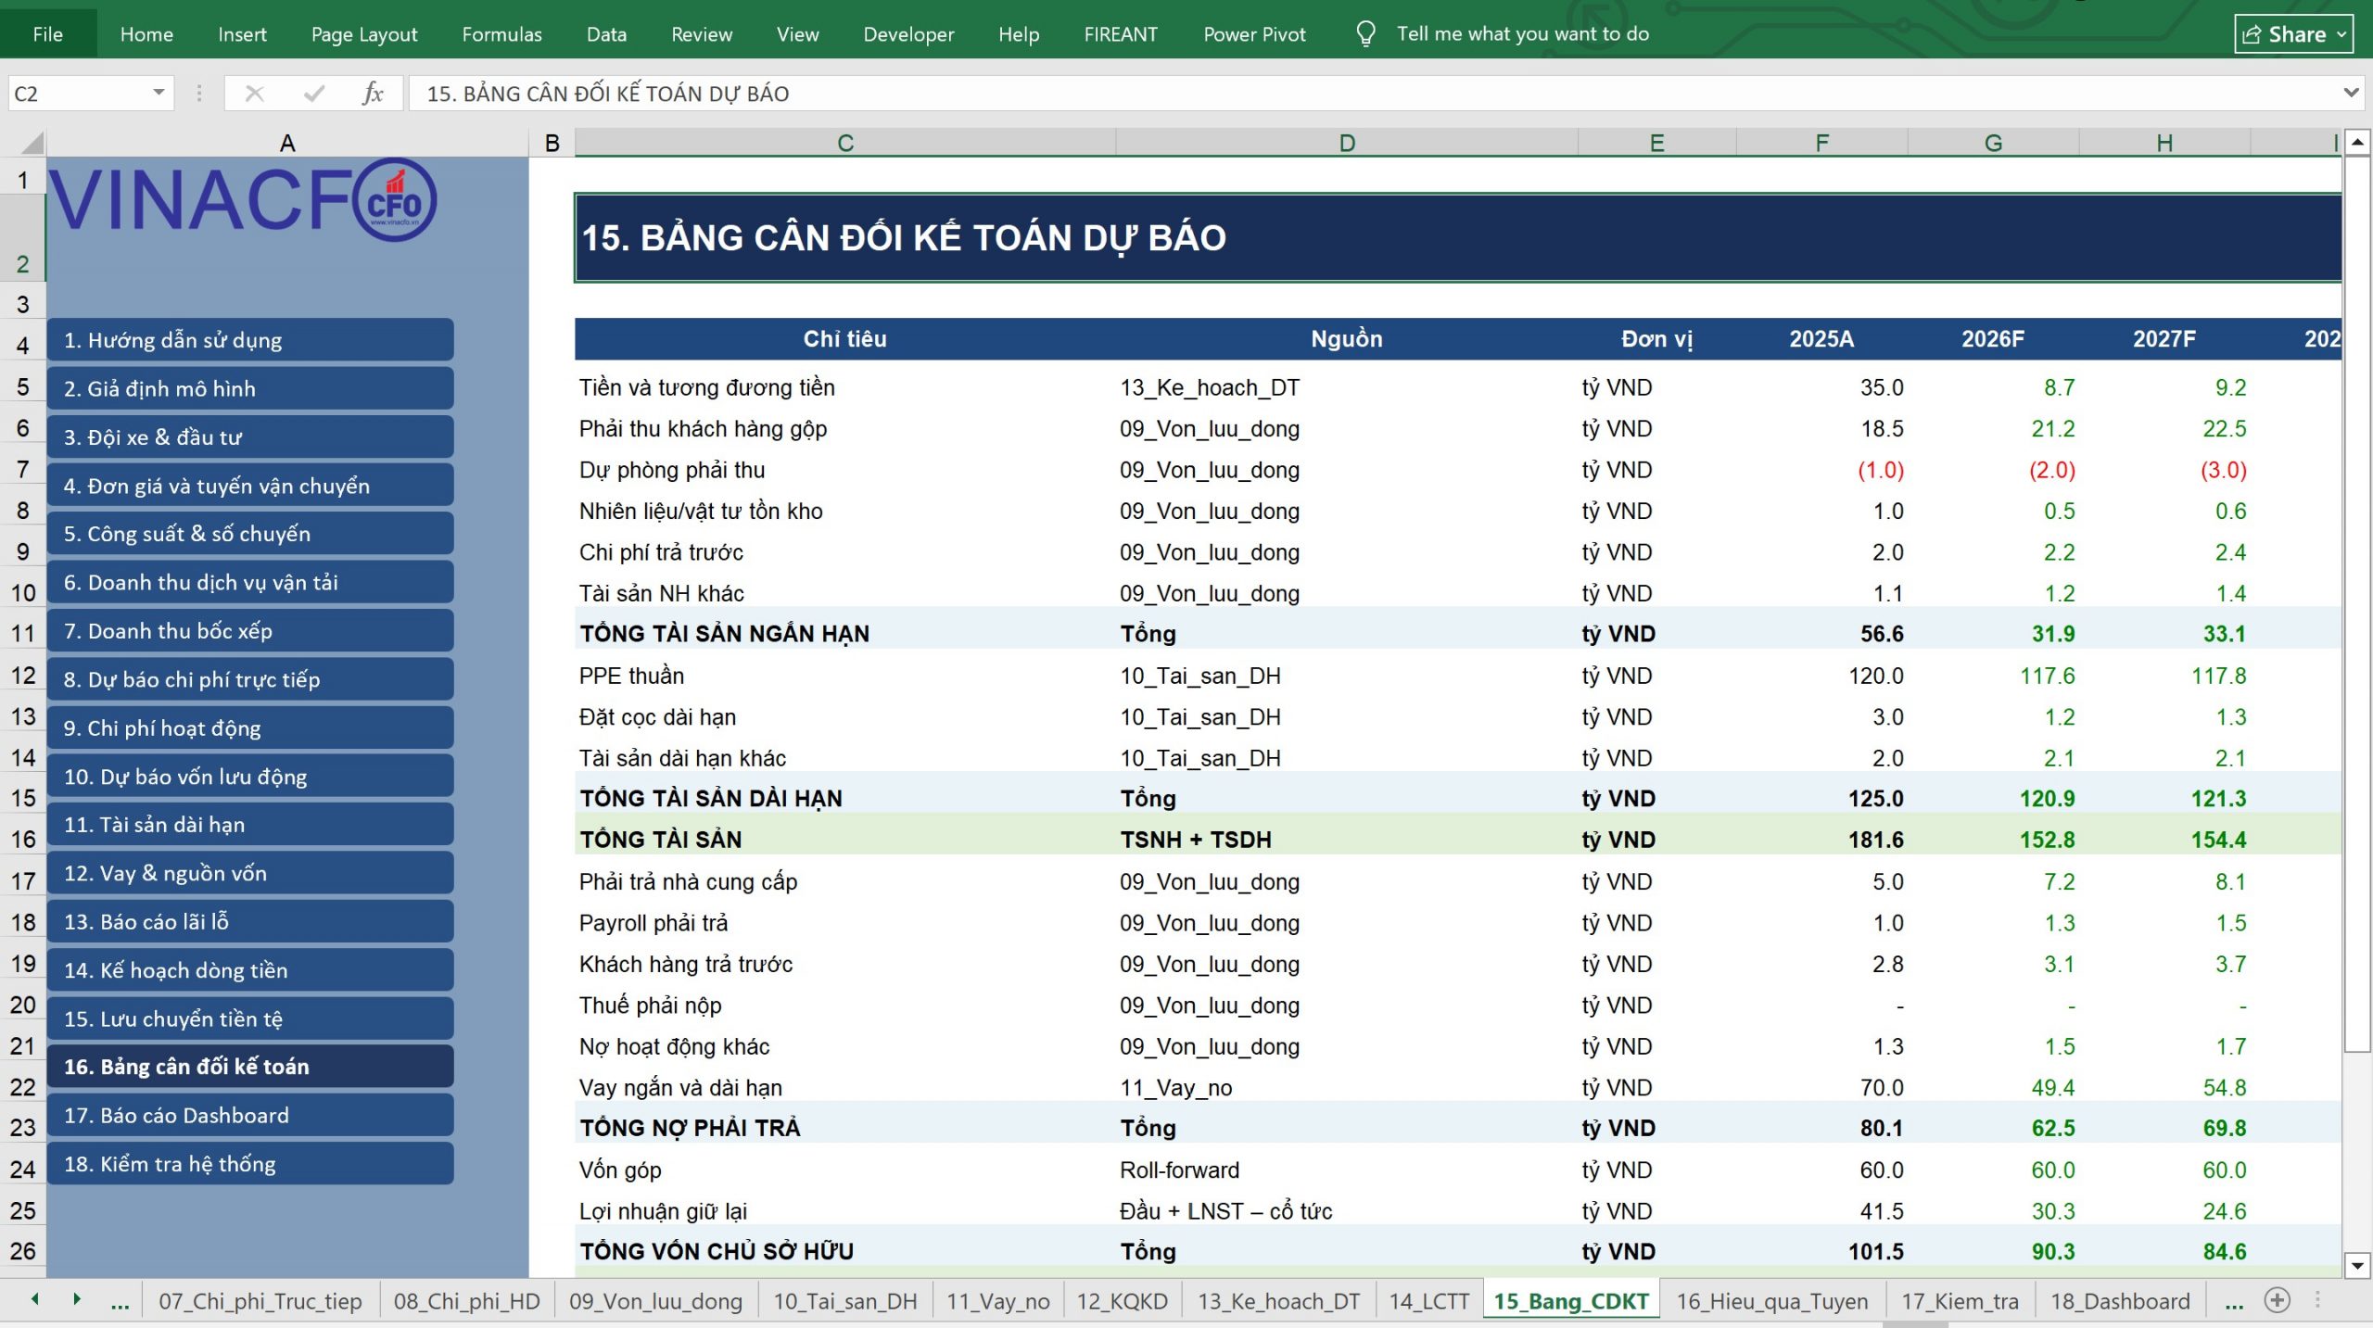Open the FIREANT ribbon tab

(1121, 34)
